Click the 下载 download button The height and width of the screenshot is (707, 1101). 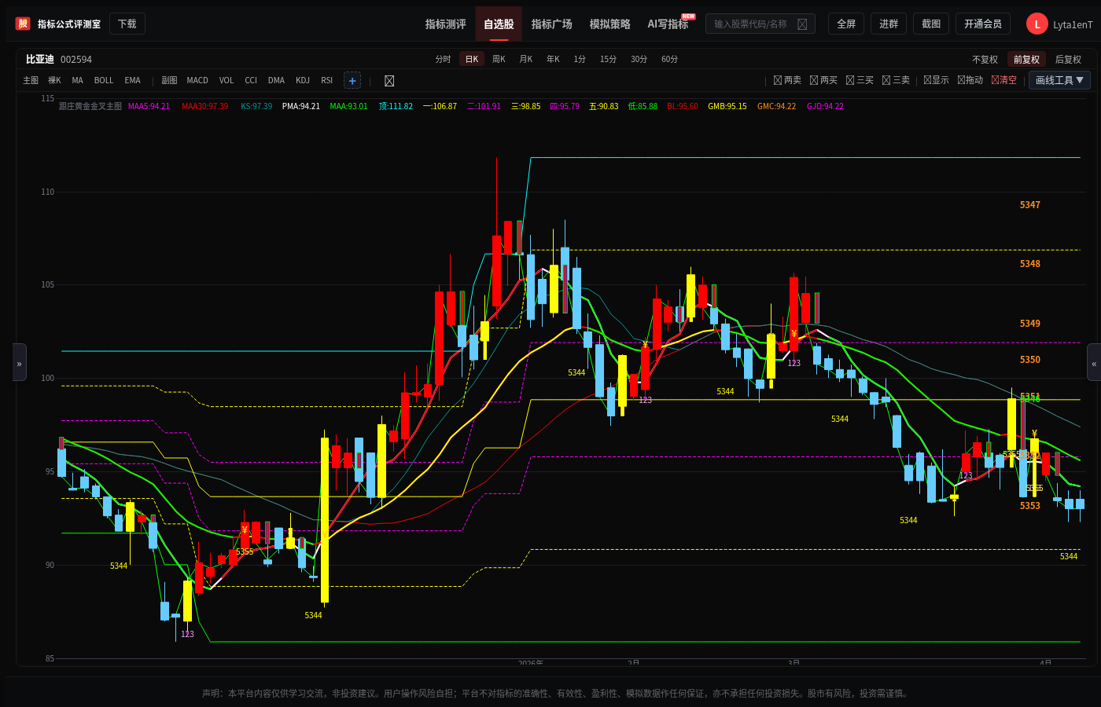click(x=127, y=24)
